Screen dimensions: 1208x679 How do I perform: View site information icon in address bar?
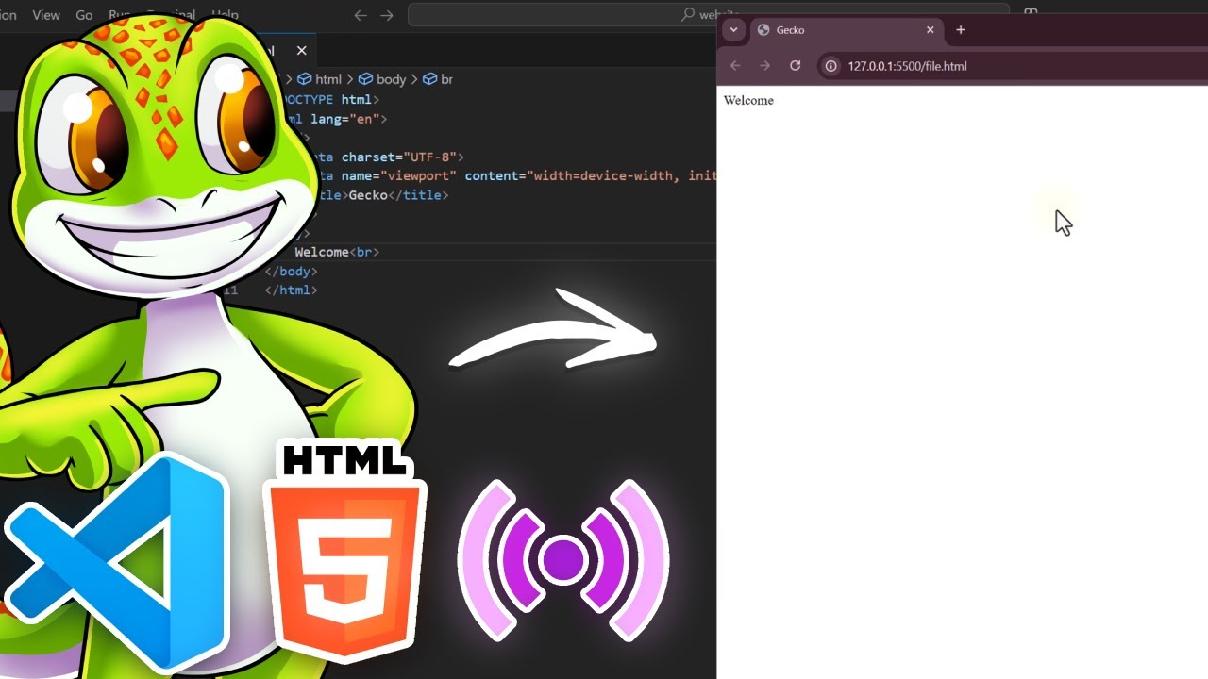click(831, 66)
